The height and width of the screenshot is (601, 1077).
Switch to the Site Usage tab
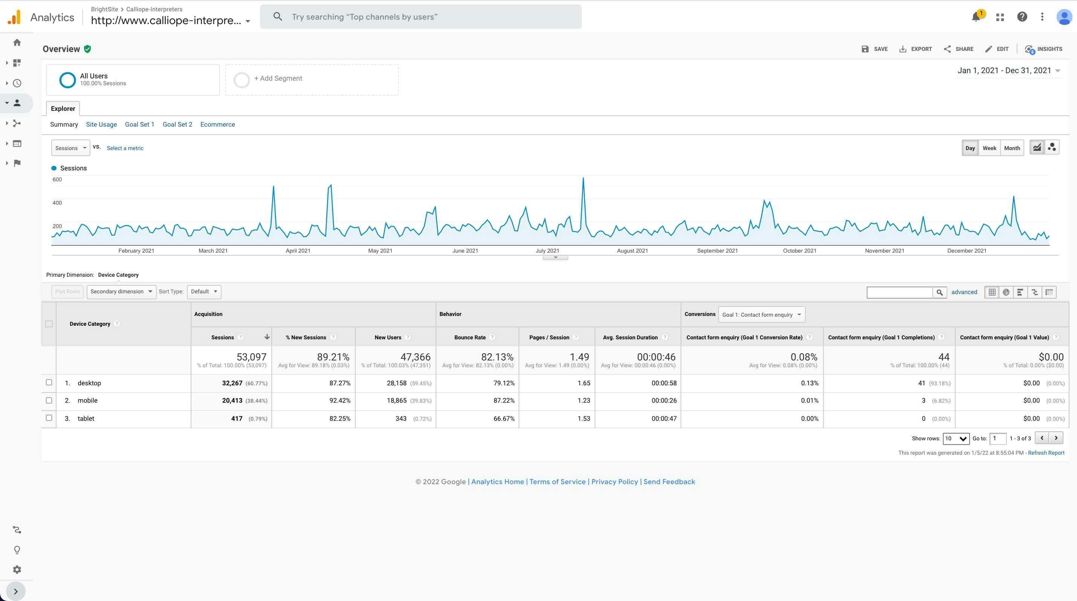click(101, 125)
